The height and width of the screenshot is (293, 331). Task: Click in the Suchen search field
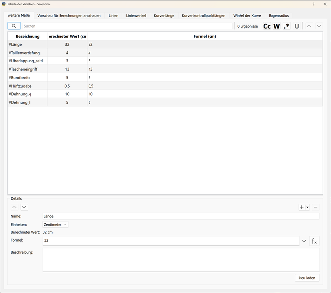127,26
